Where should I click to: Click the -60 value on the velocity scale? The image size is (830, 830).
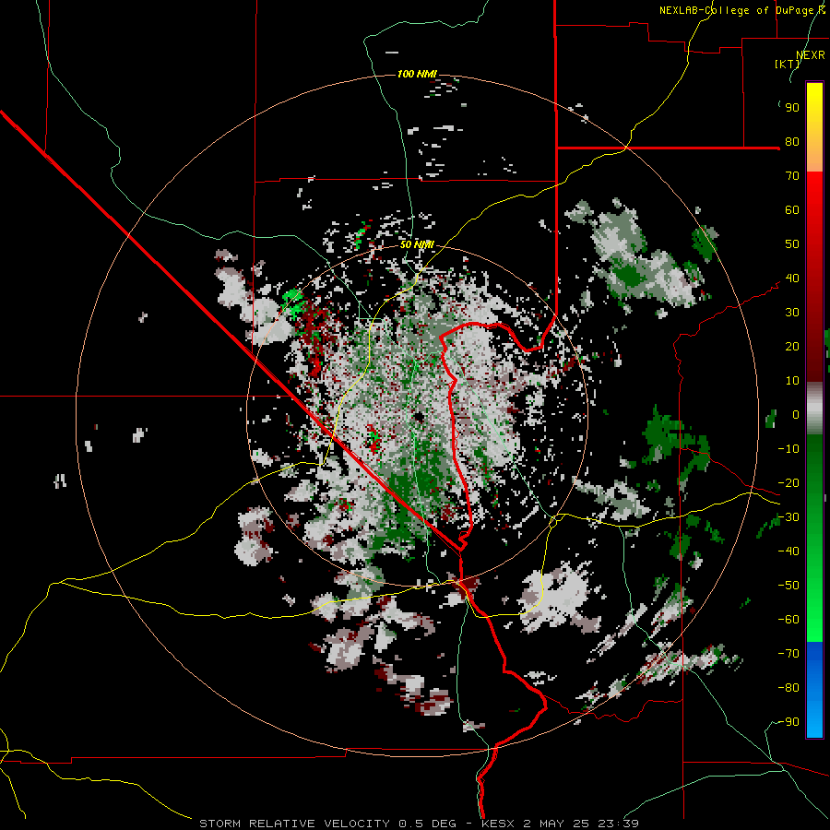[788, 620]
